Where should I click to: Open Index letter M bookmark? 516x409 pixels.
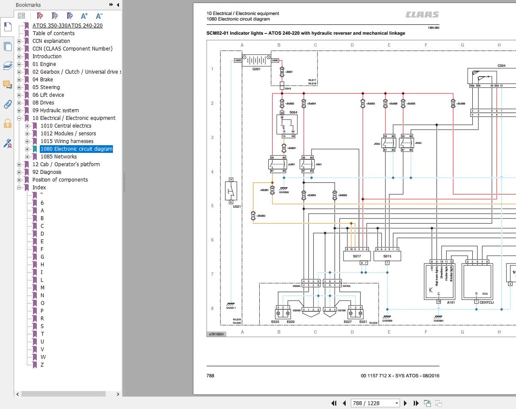click(x=42, y=287)
